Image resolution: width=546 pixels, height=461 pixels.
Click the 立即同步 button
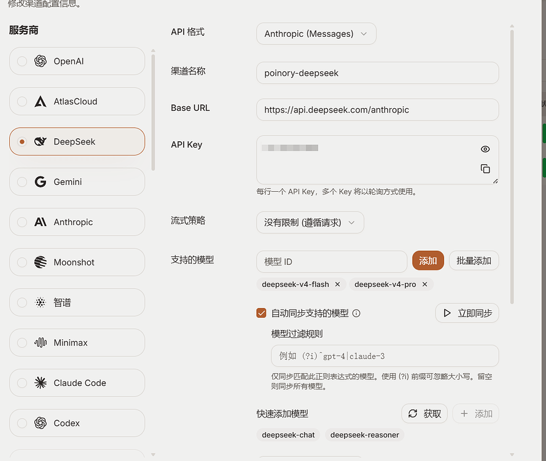tap(467, 313)
